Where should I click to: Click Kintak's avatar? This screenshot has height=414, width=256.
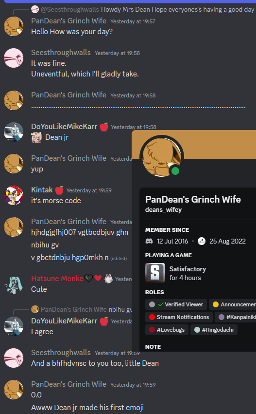coord(14,195)
